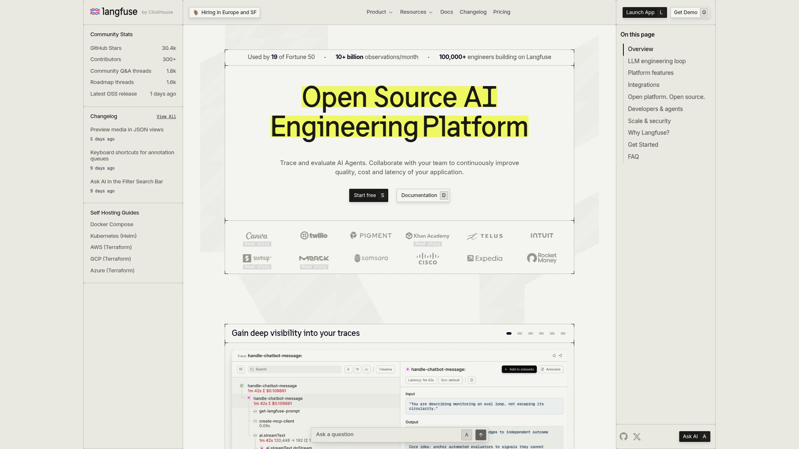Open the GCP (Terraform) guide

(x=110, y=259)
